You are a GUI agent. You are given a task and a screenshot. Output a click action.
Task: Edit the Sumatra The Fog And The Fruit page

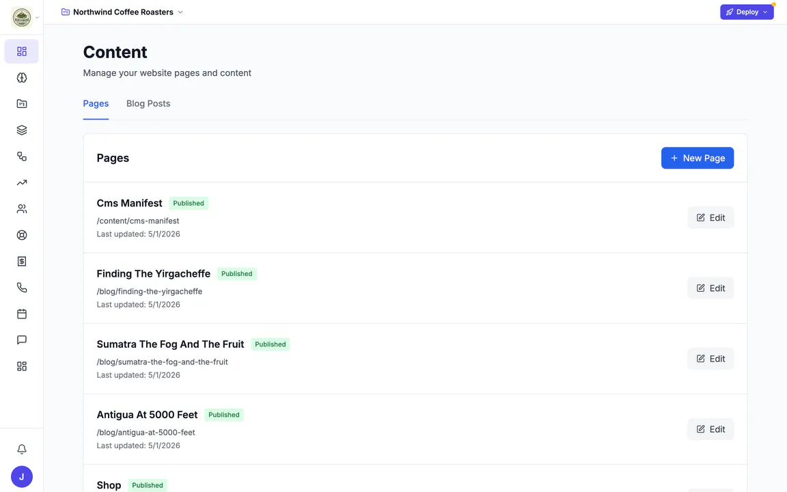coord(710,359)
